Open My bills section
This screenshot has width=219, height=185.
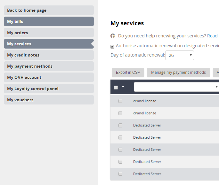coord(49,21)
